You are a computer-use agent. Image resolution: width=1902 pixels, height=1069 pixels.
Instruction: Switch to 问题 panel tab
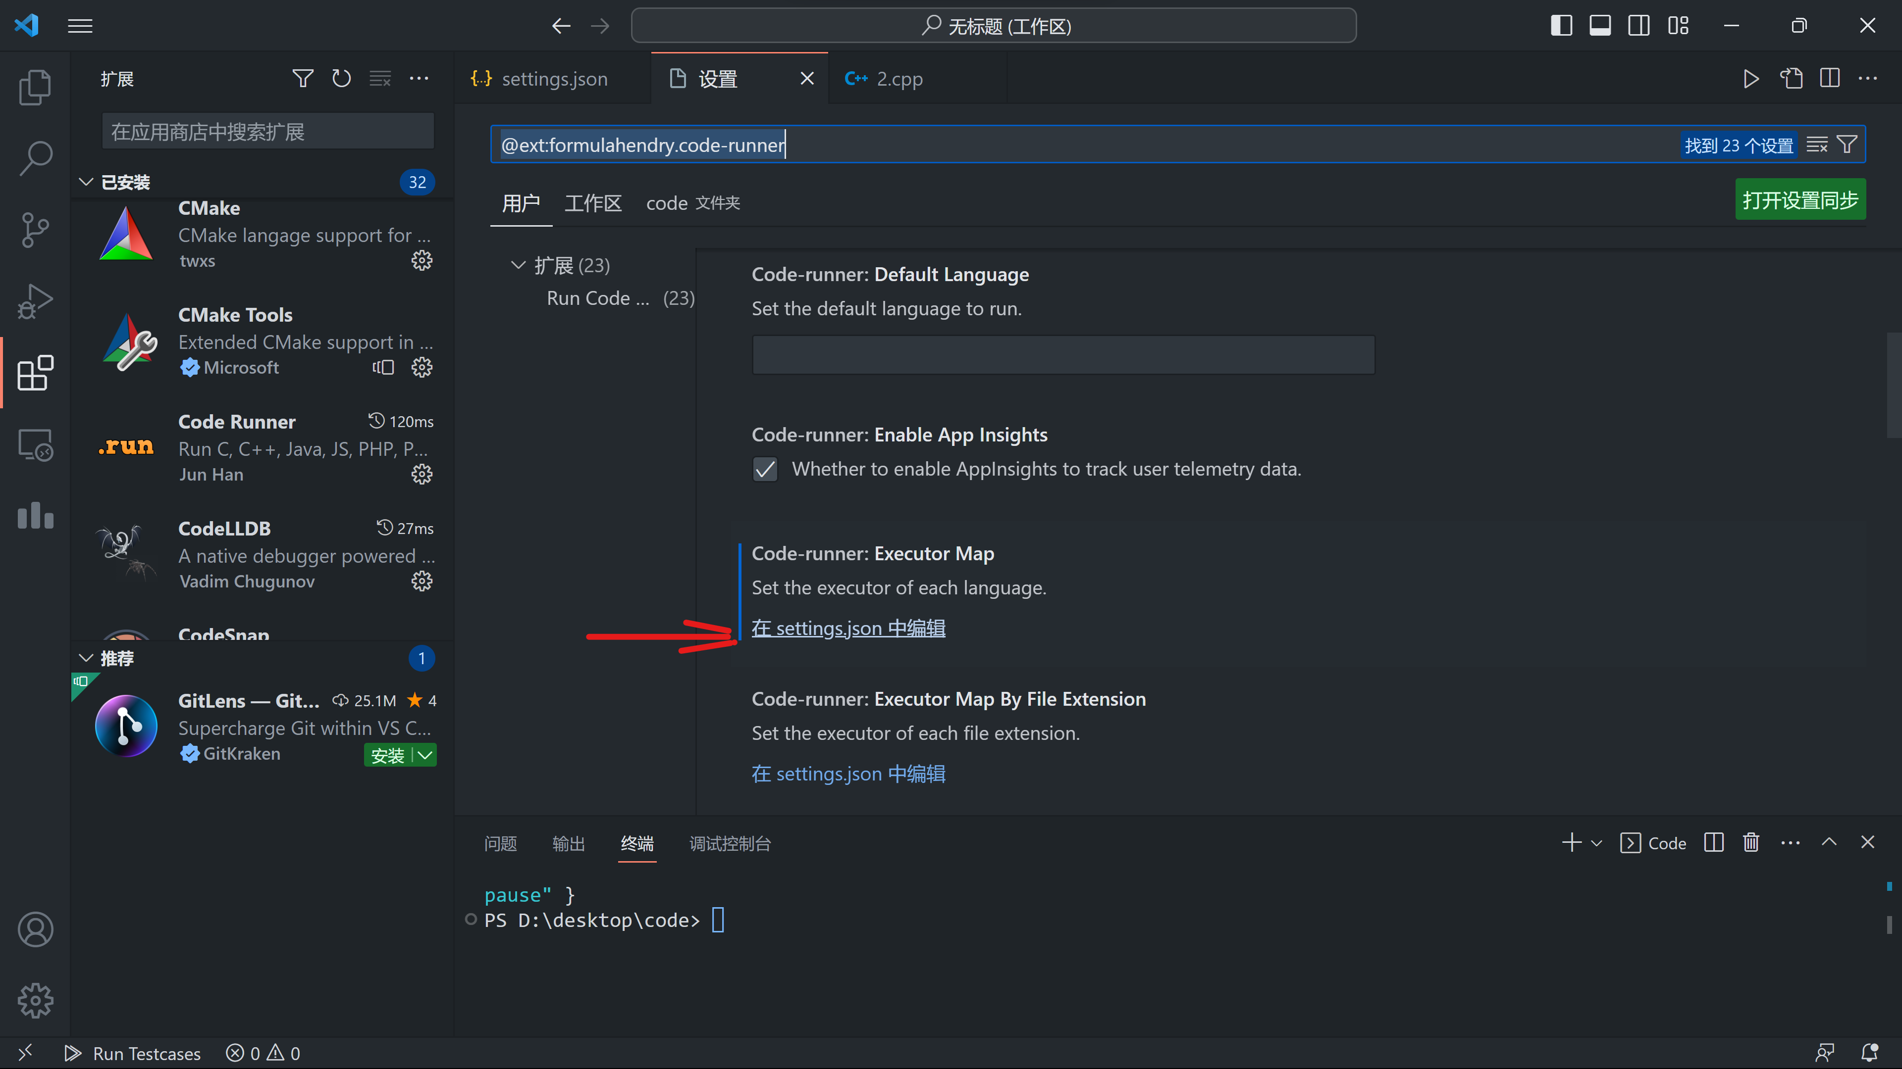501,843
